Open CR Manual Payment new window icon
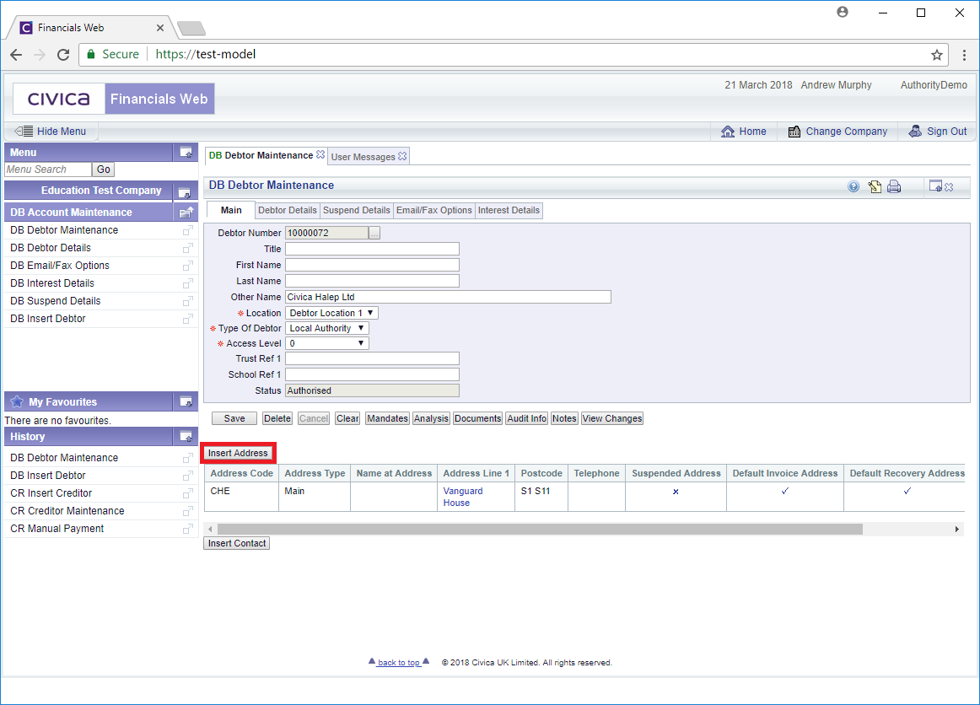 pyautogui.click(x=187, y=529)
